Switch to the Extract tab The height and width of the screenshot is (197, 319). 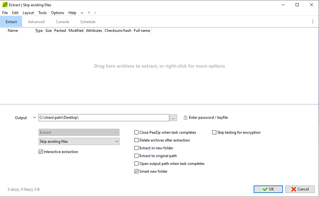tap(11, 22)
